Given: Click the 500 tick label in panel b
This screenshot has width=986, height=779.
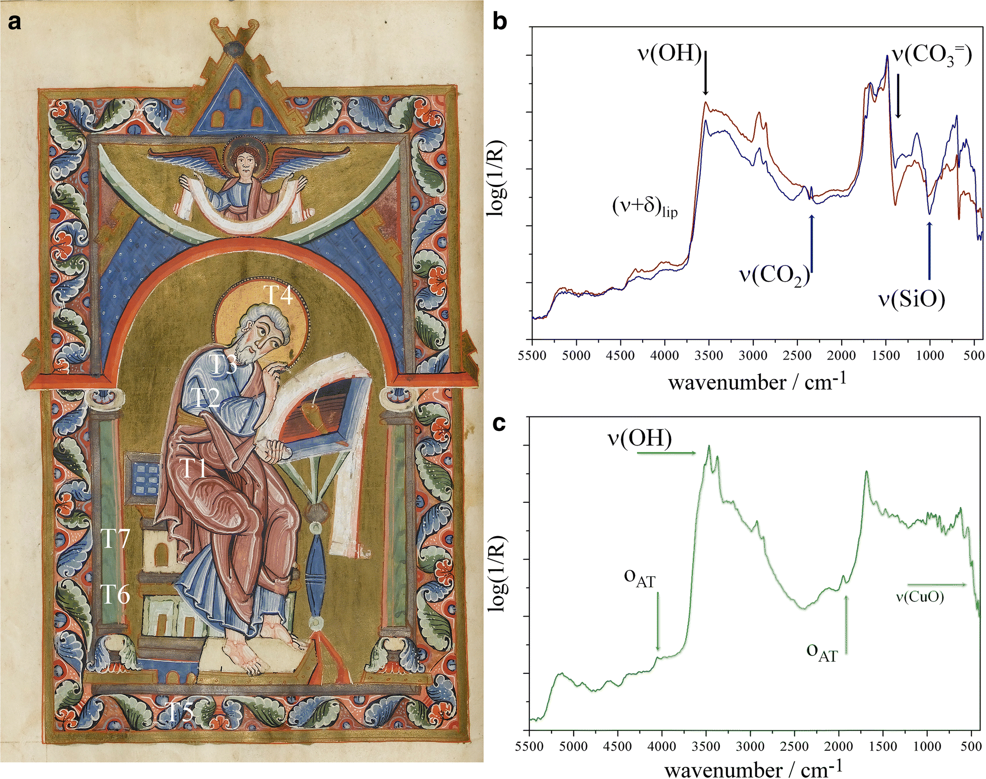Looking at the screenshot, I should point(974,356).
